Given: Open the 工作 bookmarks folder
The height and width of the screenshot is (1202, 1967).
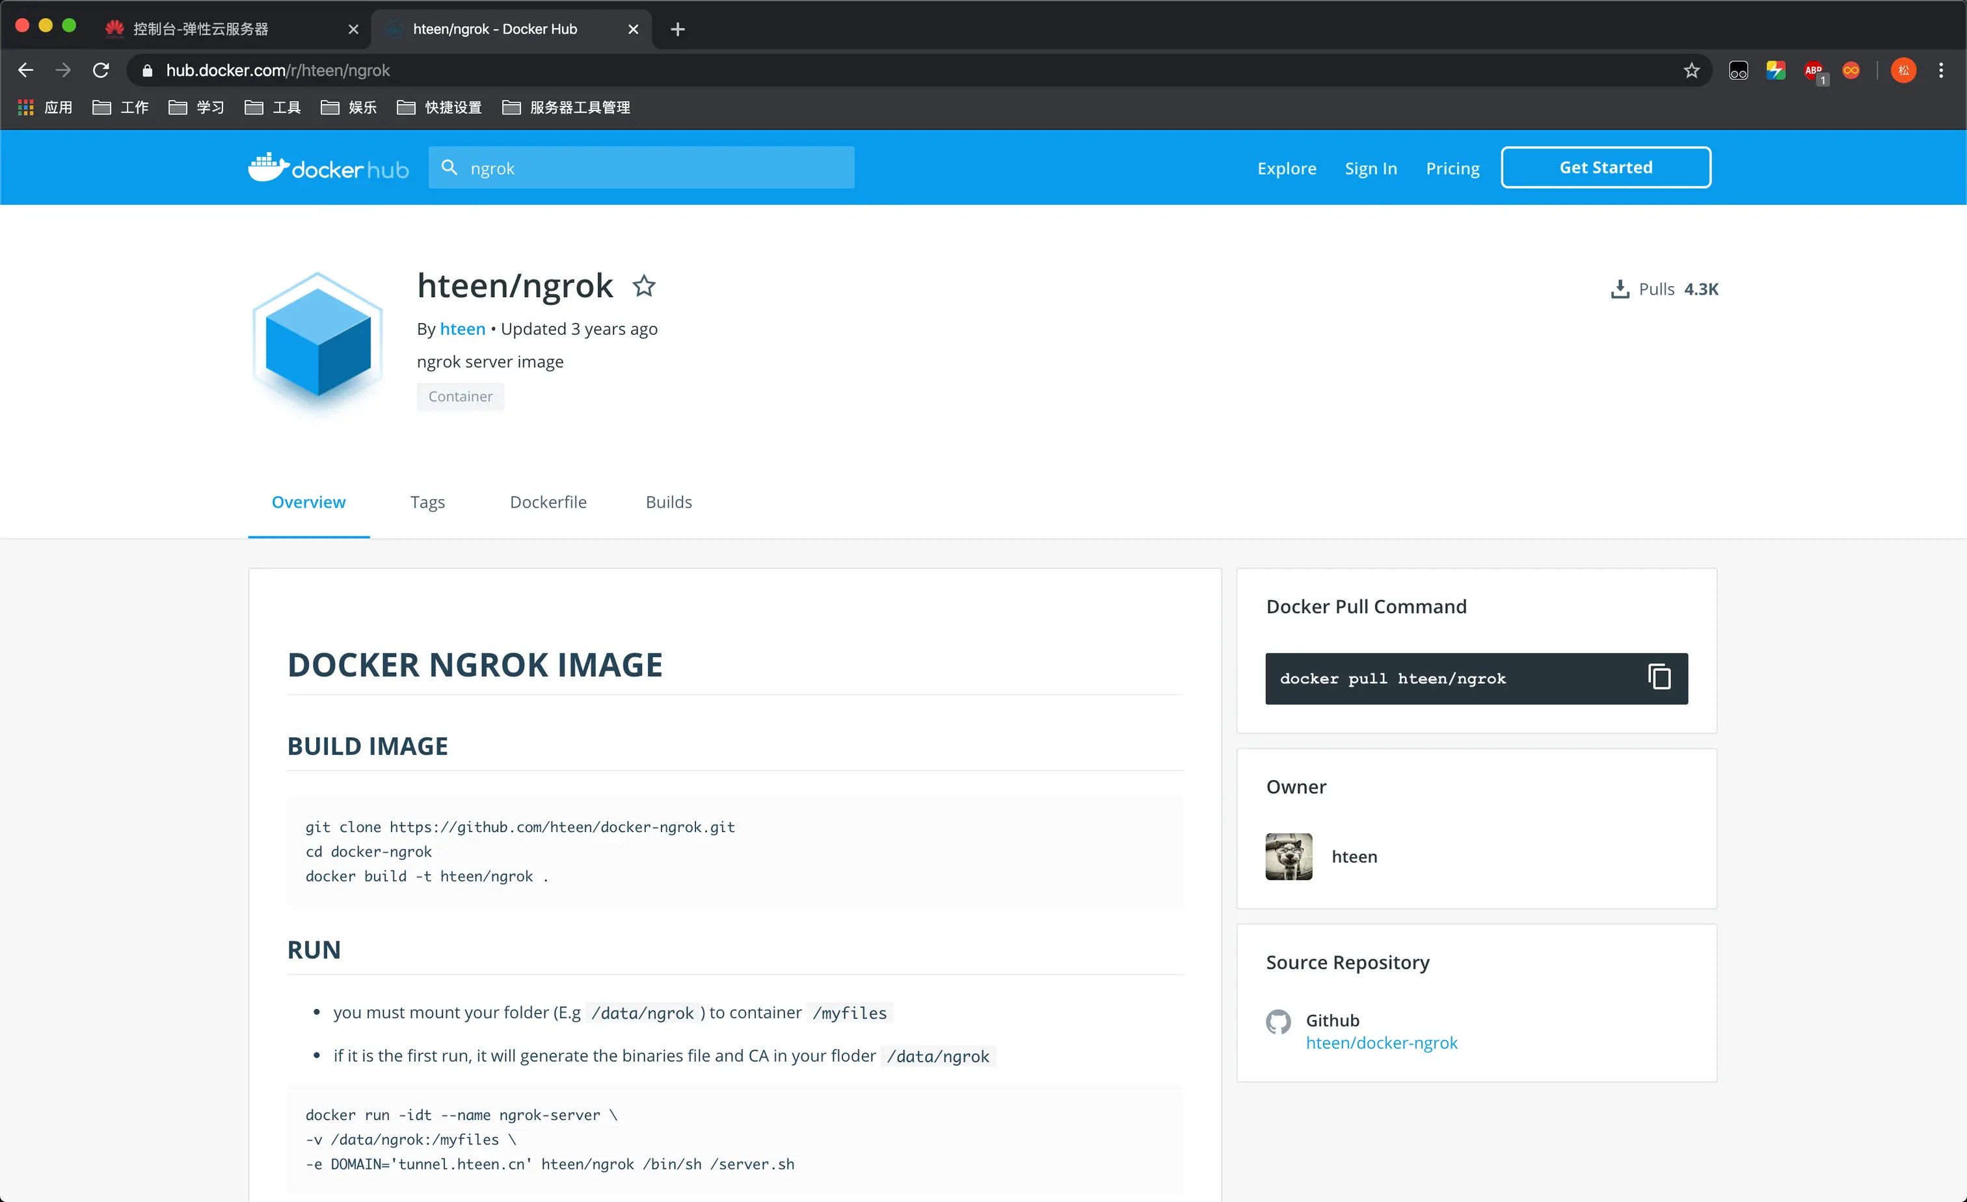Looking at the screenshot, I should pyautogui.click(x=120, y=107).
